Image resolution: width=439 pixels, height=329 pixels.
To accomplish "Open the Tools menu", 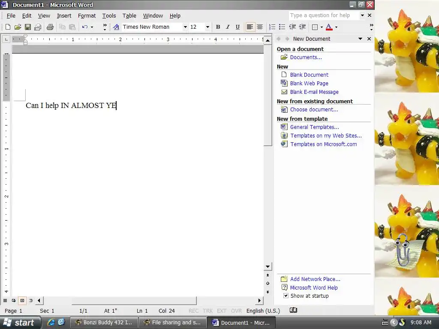I will click(109, 16).
